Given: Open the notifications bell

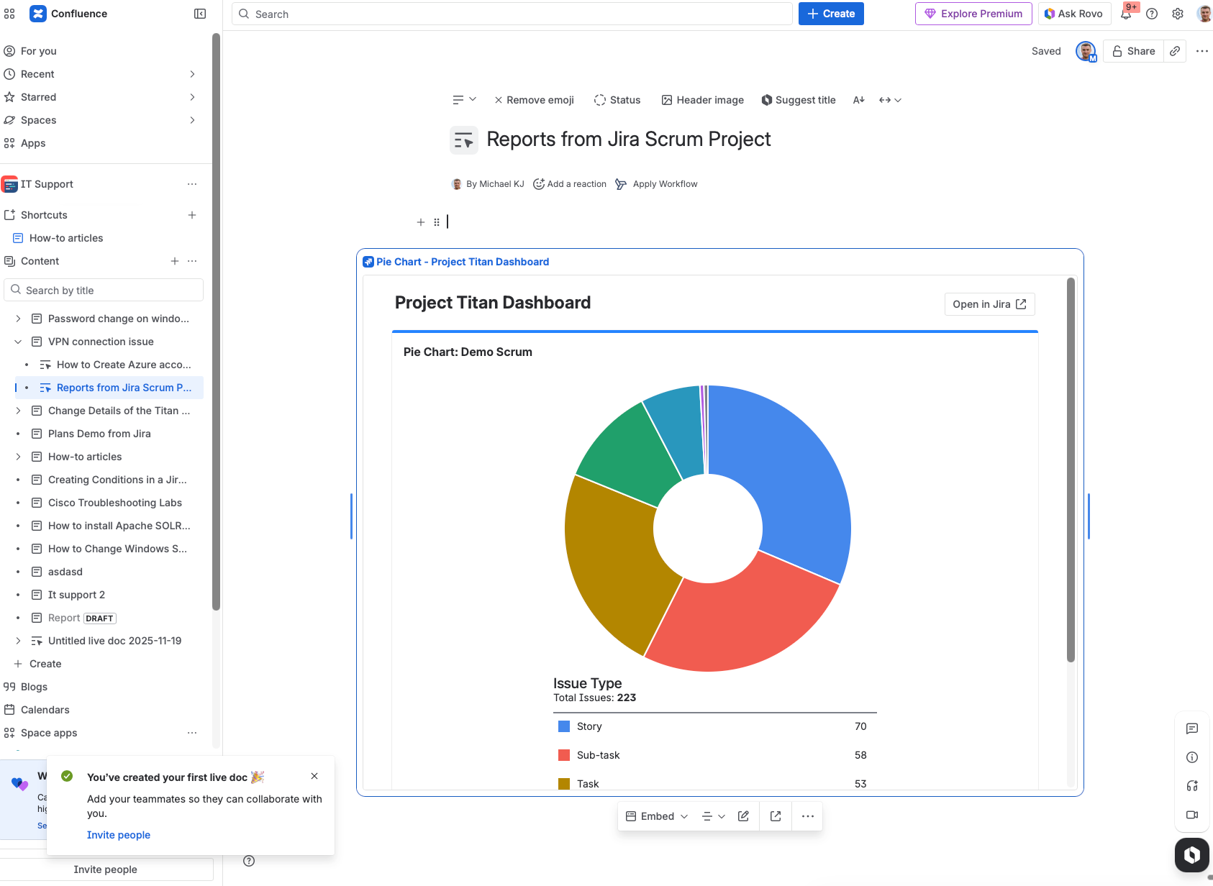Looking at the screenshot, I should [x=1126, y=14].
